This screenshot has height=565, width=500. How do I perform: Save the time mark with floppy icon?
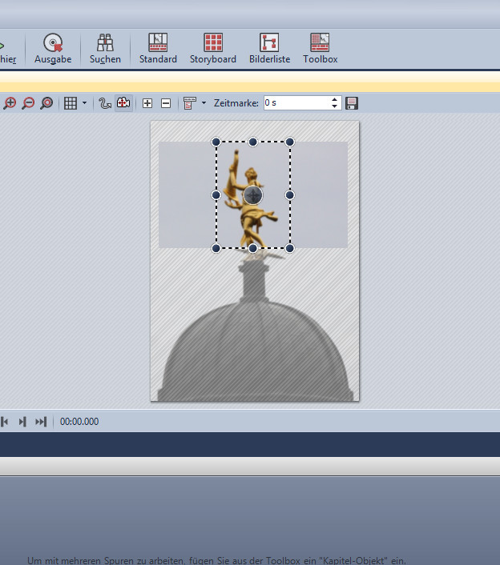(x=352, y=103)
